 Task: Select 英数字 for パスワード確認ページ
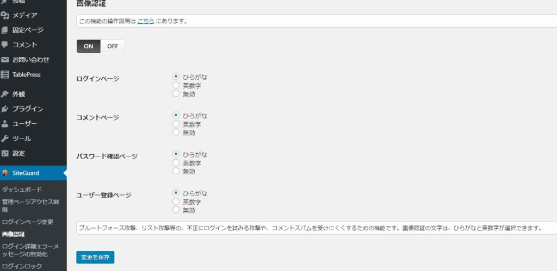click(176, 163)
